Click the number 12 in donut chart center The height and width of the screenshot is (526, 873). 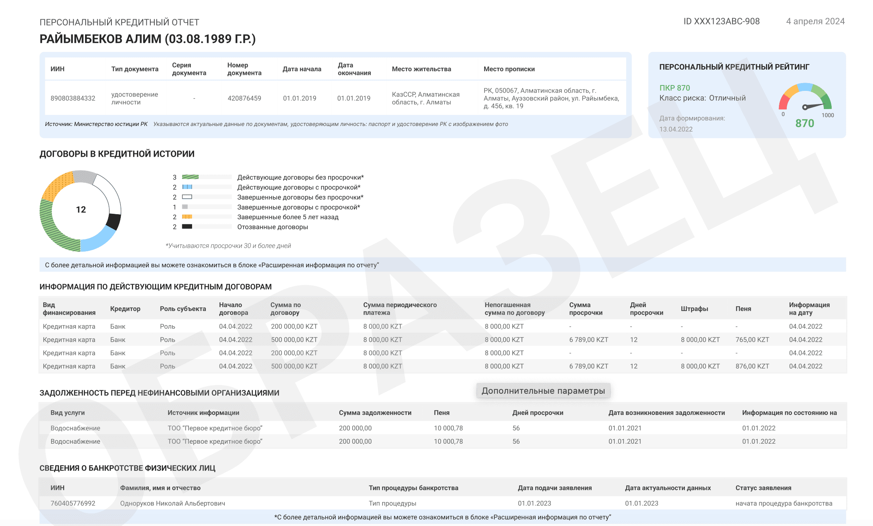pos(81,209)
